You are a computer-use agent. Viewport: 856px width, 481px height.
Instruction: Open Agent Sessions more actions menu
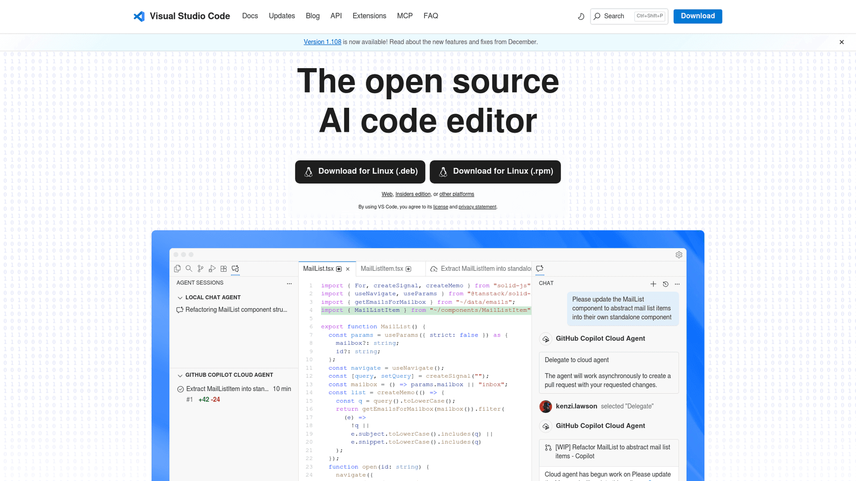[289, 284]
